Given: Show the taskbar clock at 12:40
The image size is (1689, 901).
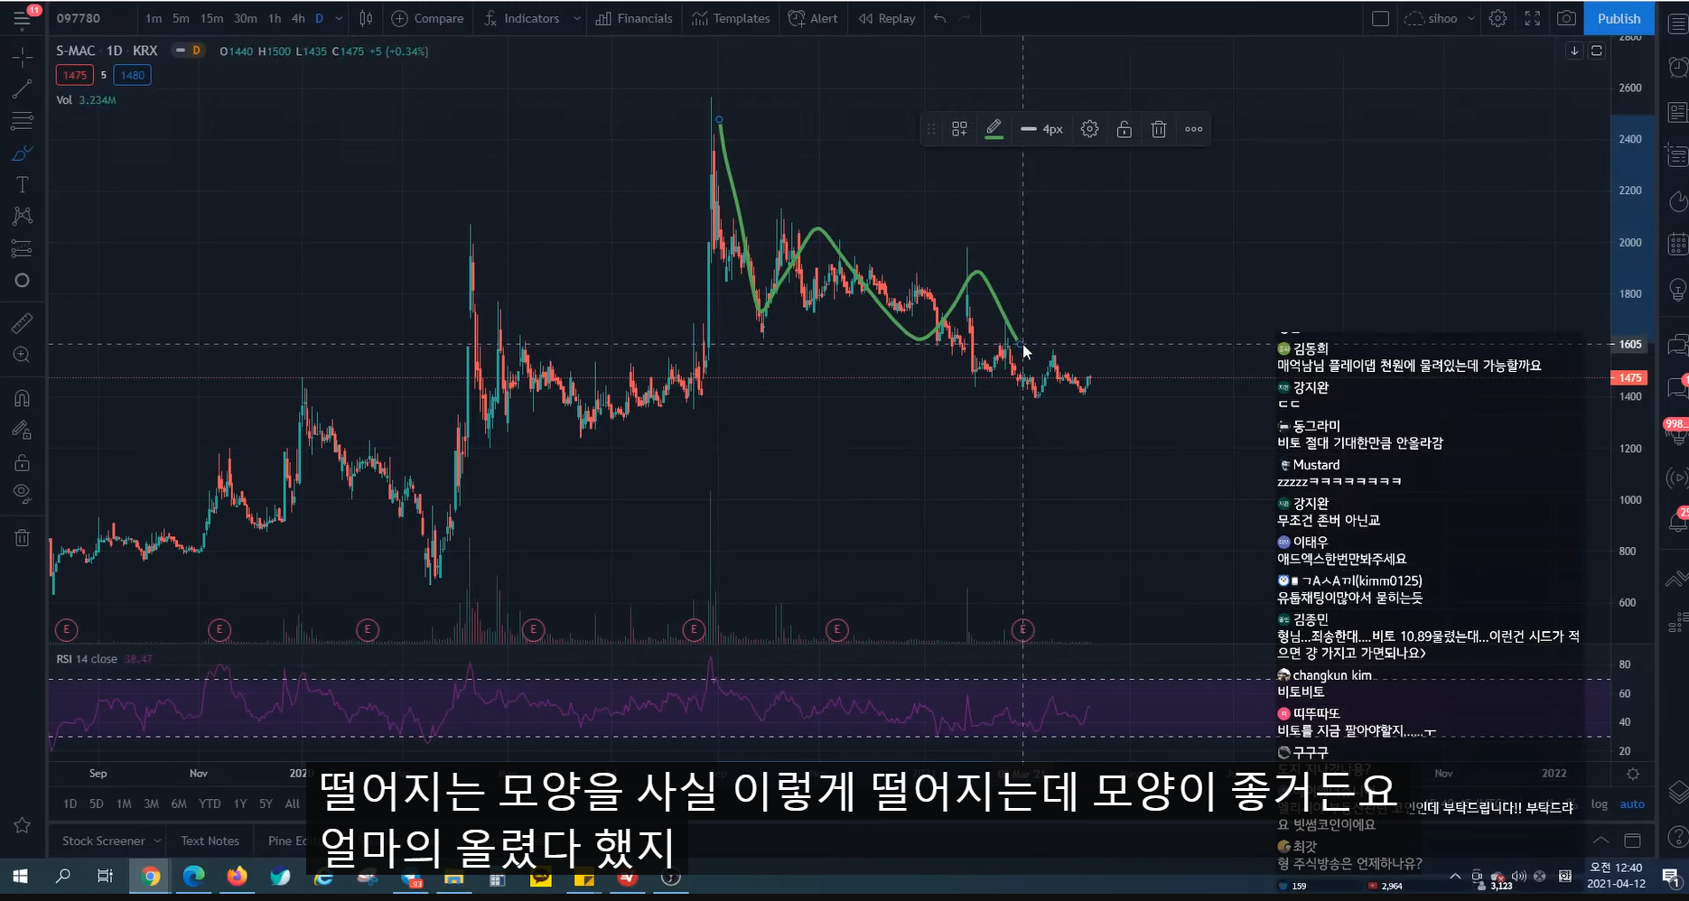Looking at the screenshot, I should [1616, 875].
